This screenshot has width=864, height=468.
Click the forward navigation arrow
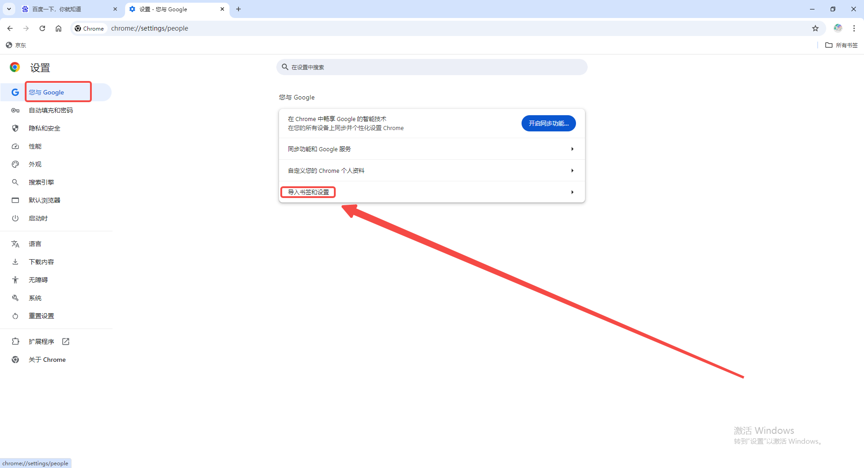(26, 28)
